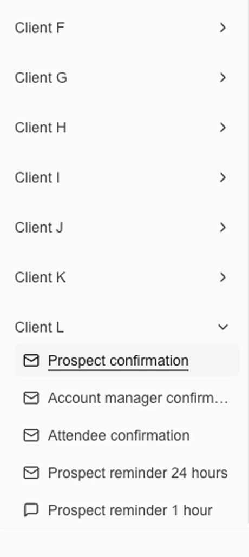
Task: Click the Client L group label
Action: pyautogui.click(x=39, y=327)
